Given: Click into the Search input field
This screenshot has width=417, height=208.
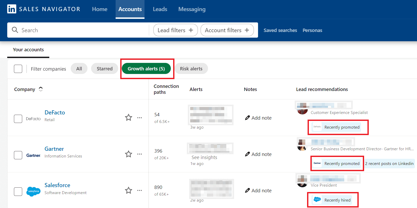Looking at the screenshot, I should click(83, 30).
